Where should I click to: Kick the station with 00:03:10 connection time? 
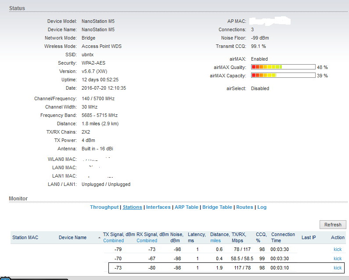coord(337,268)
